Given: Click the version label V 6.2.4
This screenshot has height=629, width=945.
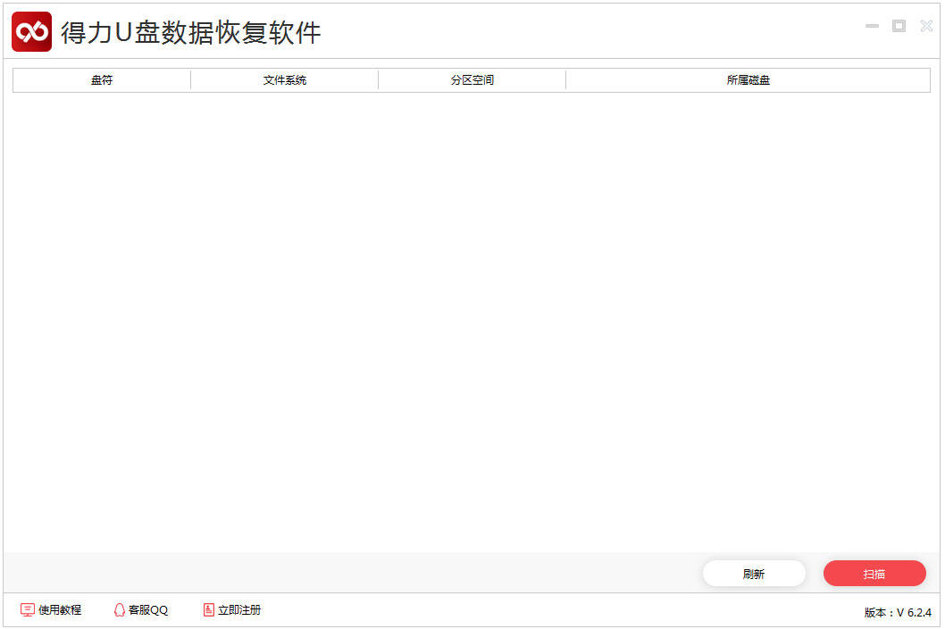Looking at the screenshot, I should (x=896, y=612).
